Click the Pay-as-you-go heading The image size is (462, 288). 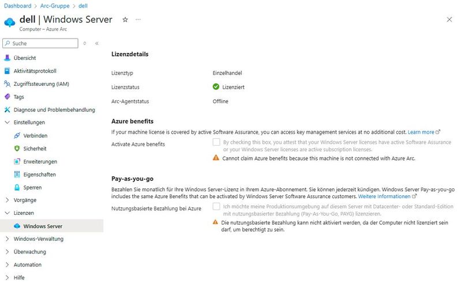(132, 179)
